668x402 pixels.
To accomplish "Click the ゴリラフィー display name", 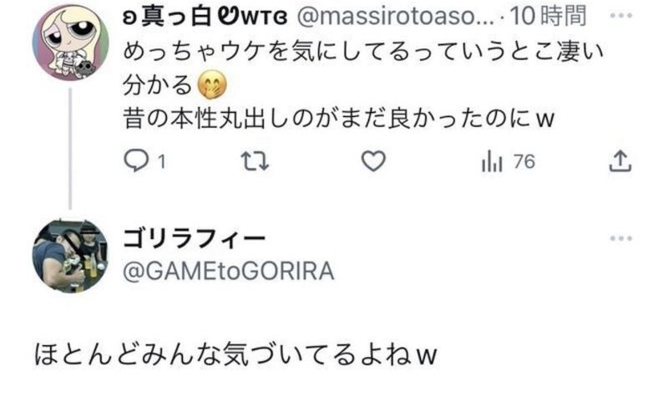I will pyautogui.click(x=195, y=238).
